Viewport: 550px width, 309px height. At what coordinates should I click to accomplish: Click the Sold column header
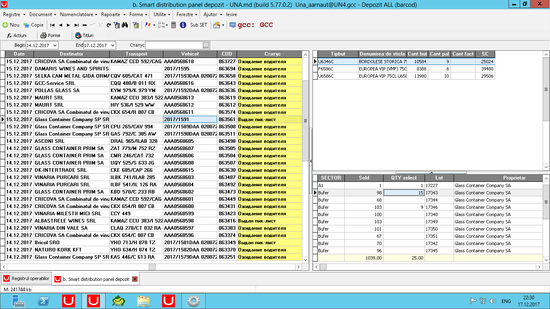[364, 178]
